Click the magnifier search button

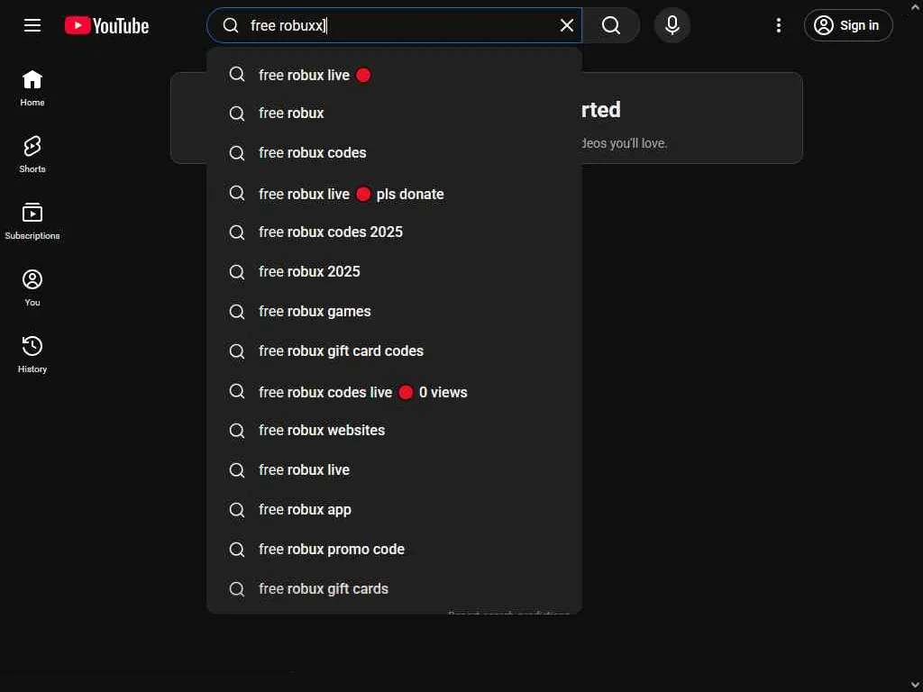click(x=611, y=25)
